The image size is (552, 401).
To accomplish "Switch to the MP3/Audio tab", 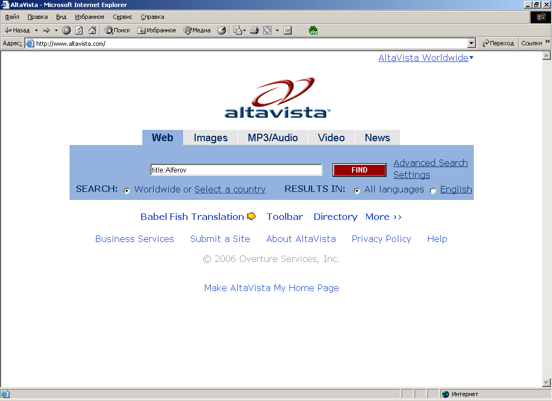I will (x=273, y=137).
